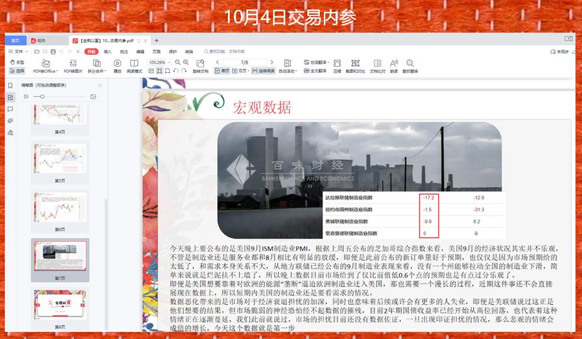Click 全文翻译 full-text translation
Image resolution: width=582 pixels, height=339 pixels.
pos(315,70)
